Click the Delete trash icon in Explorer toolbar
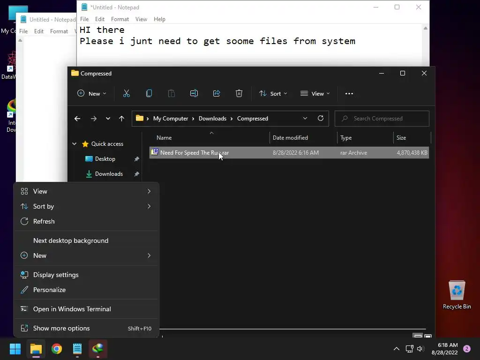Screen dimensions: 480x360 coord(239,93)
